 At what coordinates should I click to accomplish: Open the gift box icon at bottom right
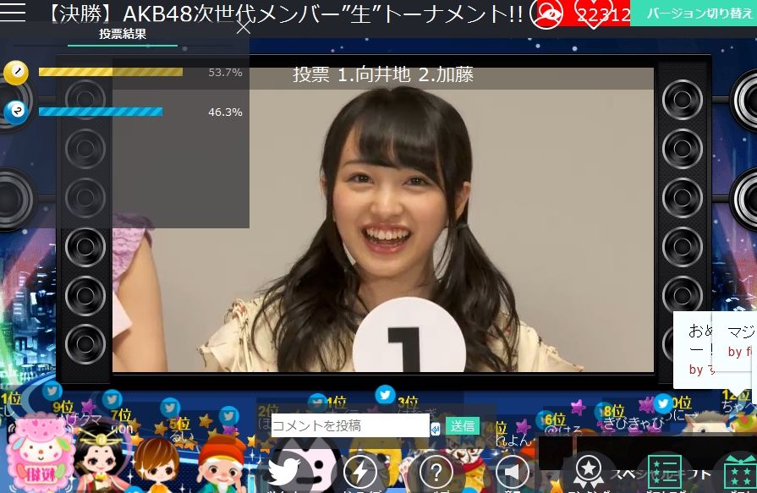[x=741, y=474]
